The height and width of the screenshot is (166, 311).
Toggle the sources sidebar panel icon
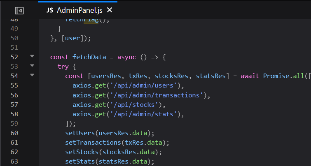point(19,11)
